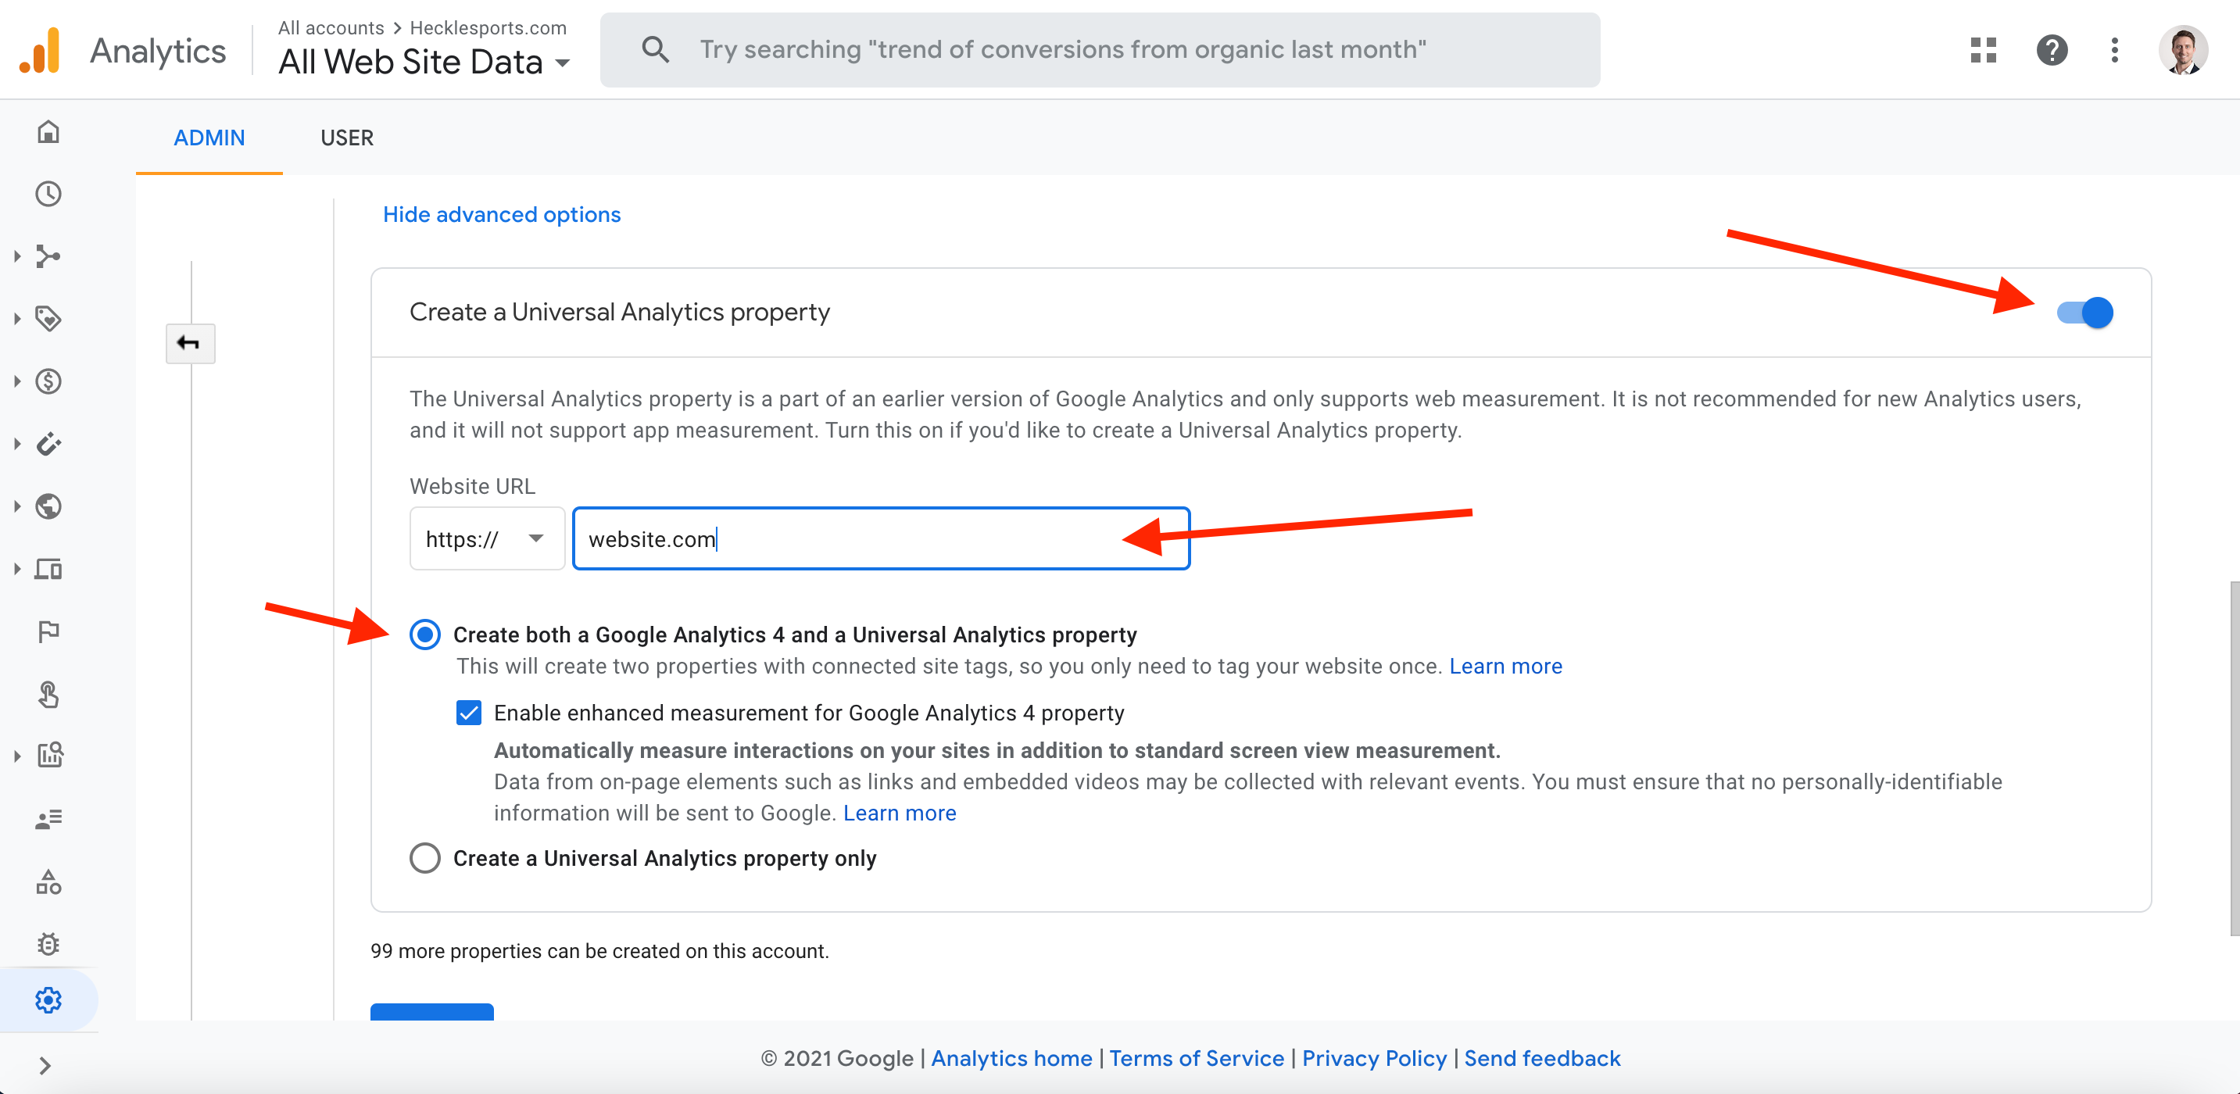
Task: Open All Web Site Data view selector
Action: [x=424, y=62]
